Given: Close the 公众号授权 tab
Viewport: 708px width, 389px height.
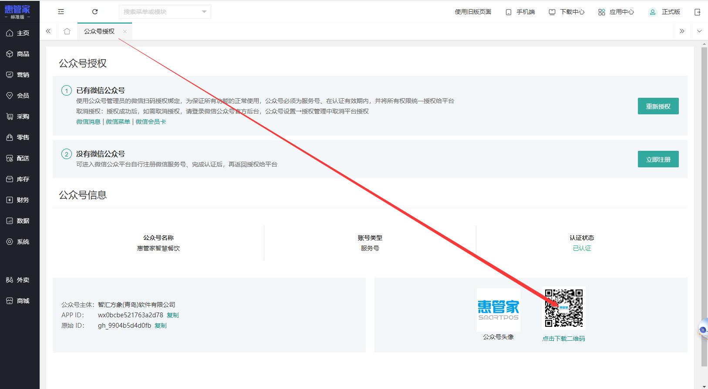Looking at the screenshot, I should [x=125, y=31].
